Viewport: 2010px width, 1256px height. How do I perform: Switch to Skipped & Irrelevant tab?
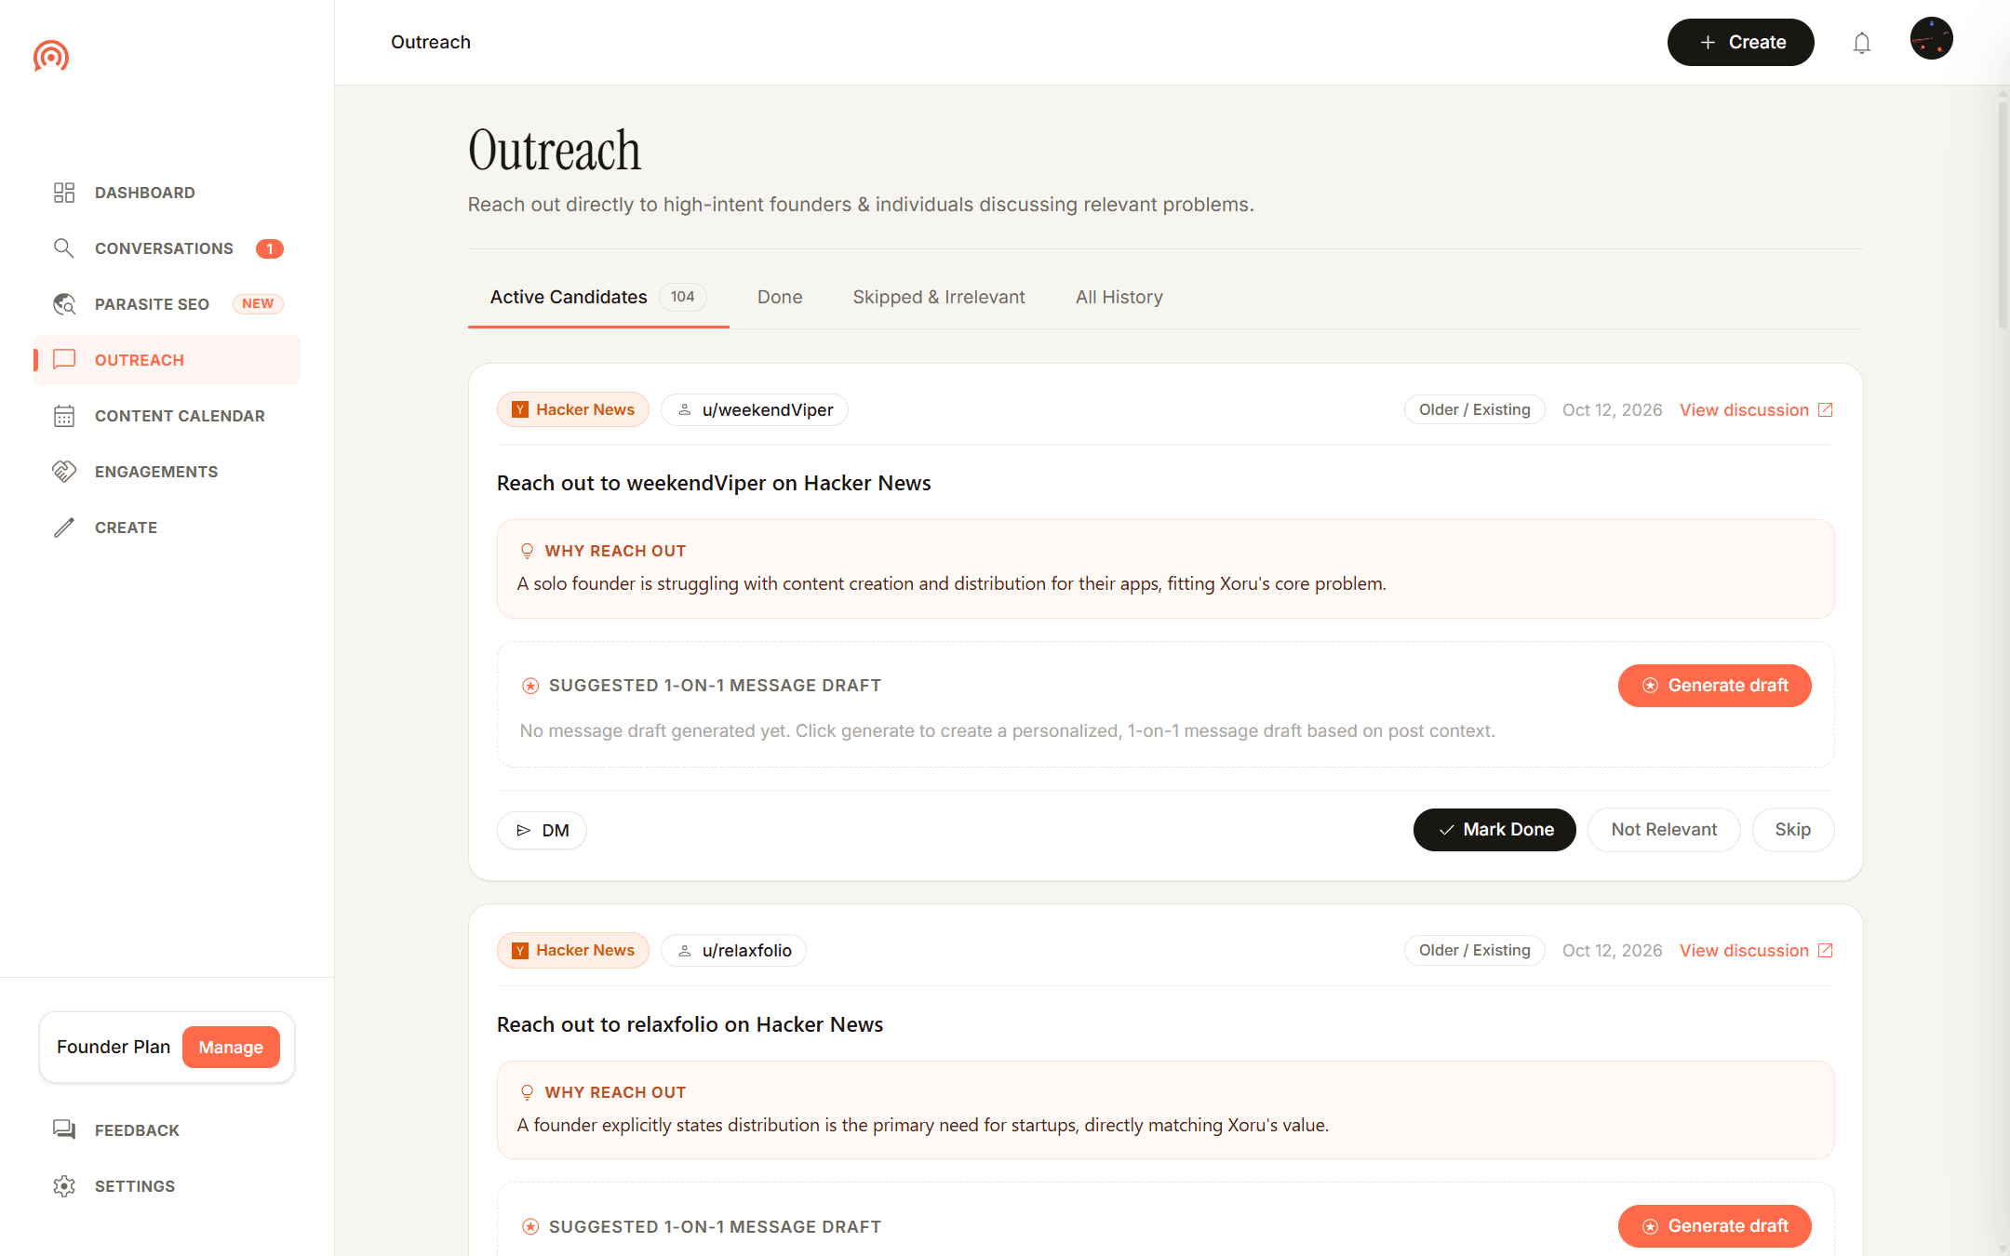pyautogui.click(x=939, y=297)
